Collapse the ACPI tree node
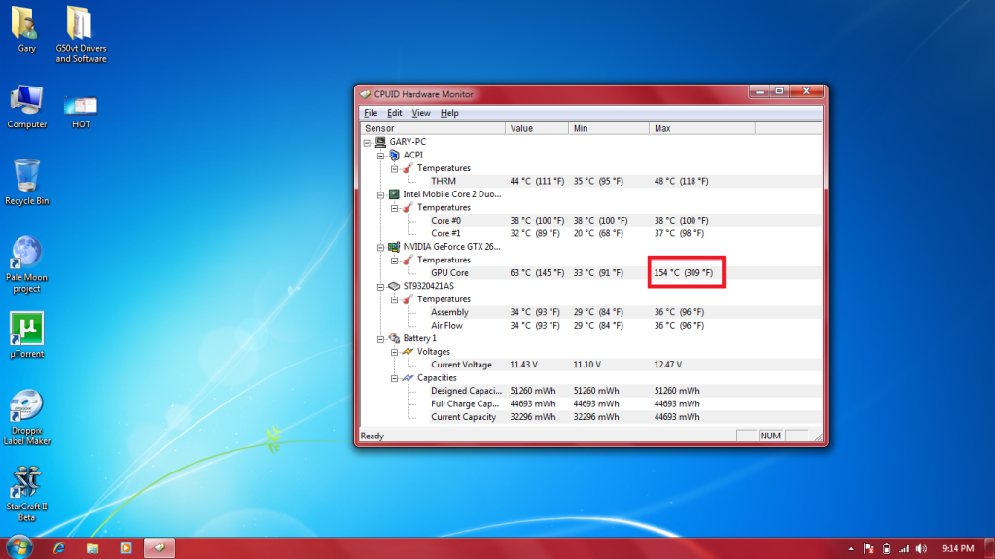995x559 pixels. click(380, 156)
